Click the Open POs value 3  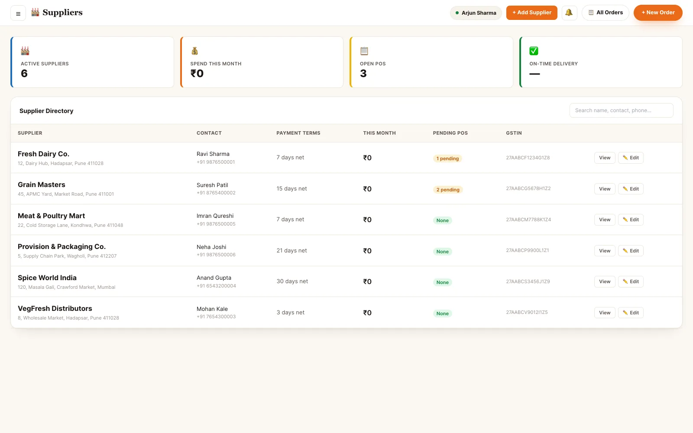coord(363,74)
